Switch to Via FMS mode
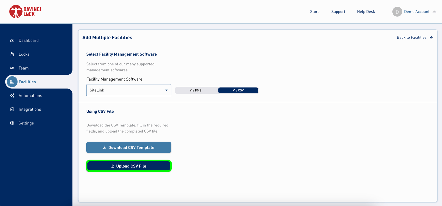The width and height of the screenshot is (442, 206). click(x=196, y=90)
